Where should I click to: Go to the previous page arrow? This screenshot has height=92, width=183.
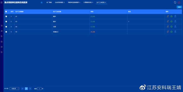point(23,89)
